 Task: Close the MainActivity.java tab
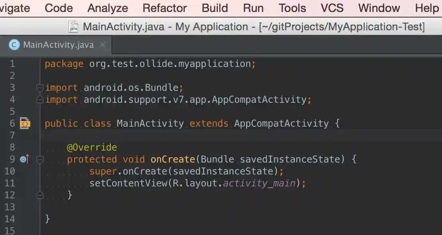tap(102, 45)
